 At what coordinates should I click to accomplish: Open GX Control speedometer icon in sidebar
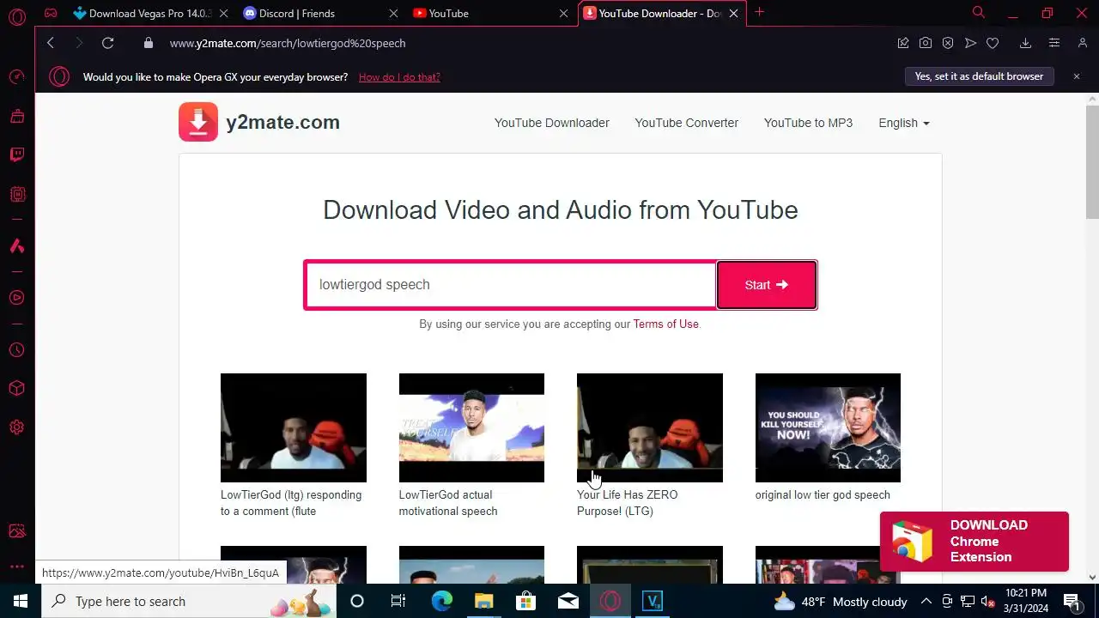17,77
